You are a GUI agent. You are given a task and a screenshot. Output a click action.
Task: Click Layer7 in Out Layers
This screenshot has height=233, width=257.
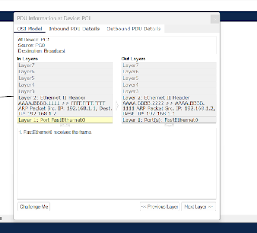point(169,65)
